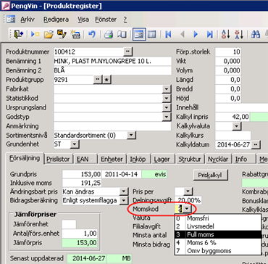
Task: Click the print preview book icon
Action: pyautogui.click(x=122, y=35)
